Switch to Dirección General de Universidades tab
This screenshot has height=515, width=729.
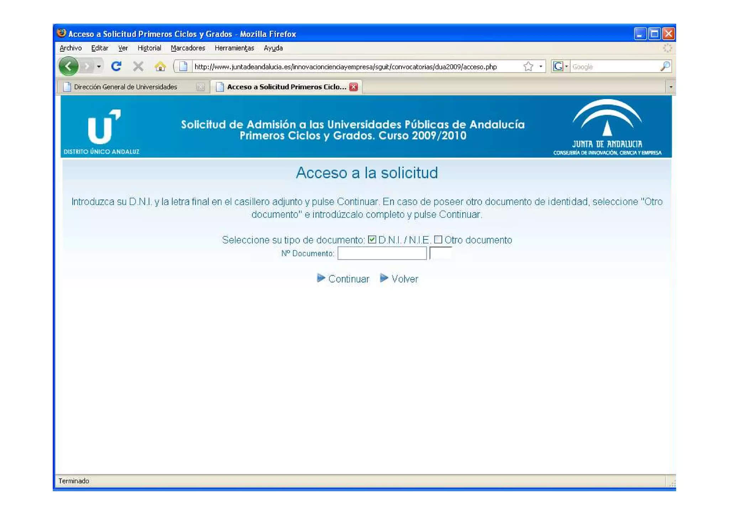[x=125, y=87]
